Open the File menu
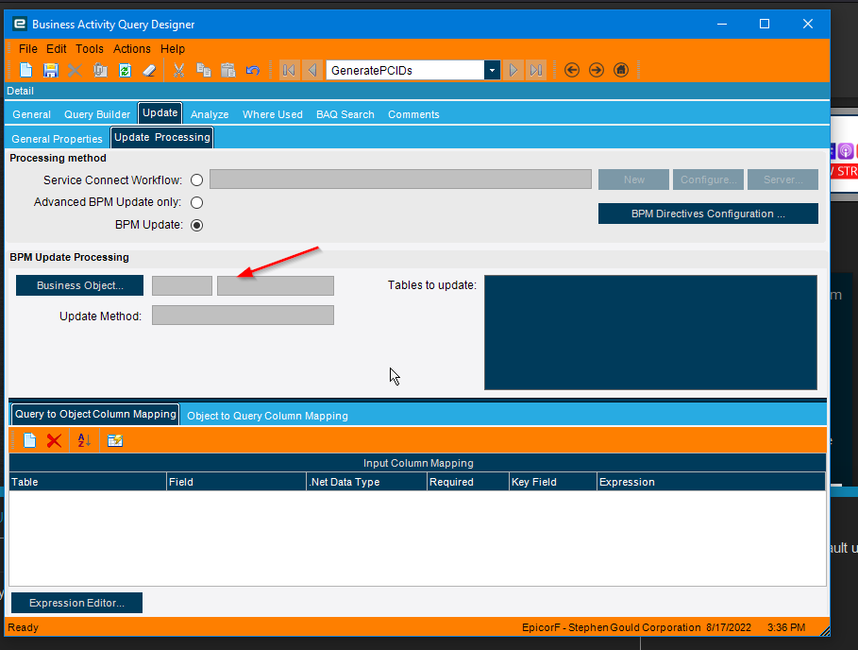 tap(28, 49)
